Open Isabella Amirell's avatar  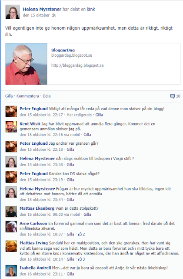11,271
